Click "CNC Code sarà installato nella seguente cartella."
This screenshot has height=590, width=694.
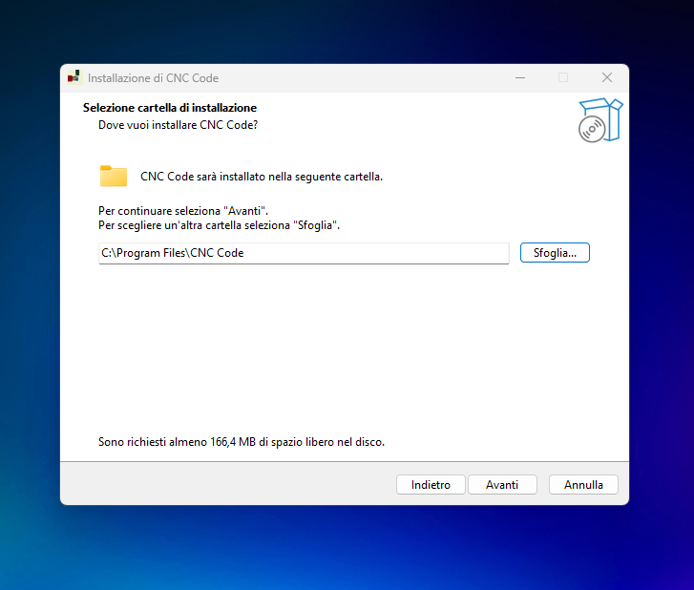coord(262,177)
